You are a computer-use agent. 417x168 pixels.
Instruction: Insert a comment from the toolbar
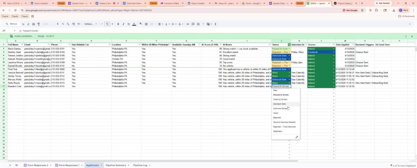tap(193, 24)
